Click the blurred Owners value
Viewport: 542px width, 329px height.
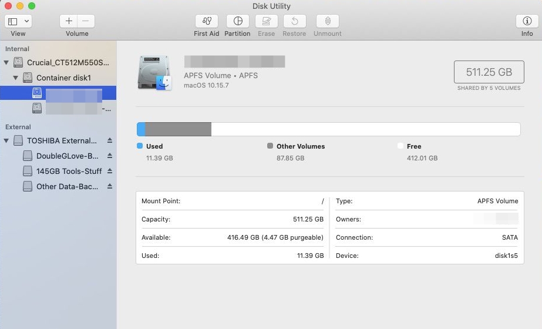click(496, 219)
